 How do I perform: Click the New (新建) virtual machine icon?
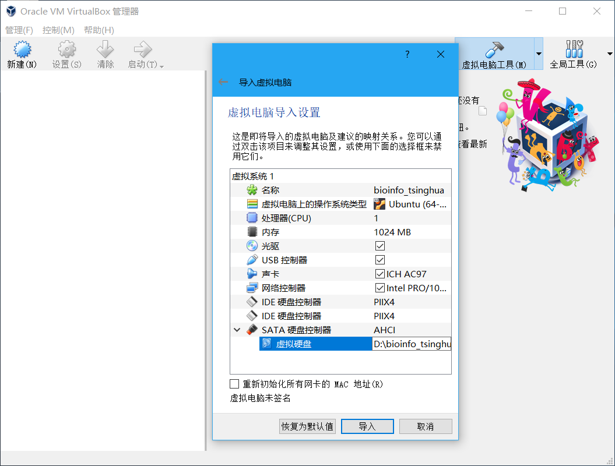(x=22, y=50)
